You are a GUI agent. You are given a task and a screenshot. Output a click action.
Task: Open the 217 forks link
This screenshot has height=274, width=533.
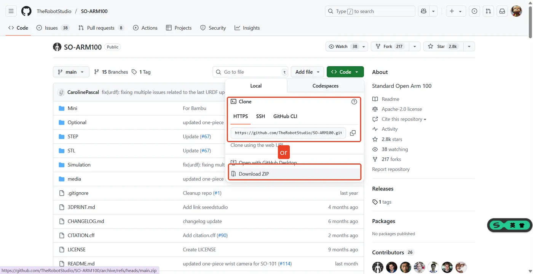tap(386, 159)
